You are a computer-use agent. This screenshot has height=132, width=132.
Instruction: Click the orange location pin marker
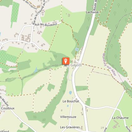[x=66, y=61]
